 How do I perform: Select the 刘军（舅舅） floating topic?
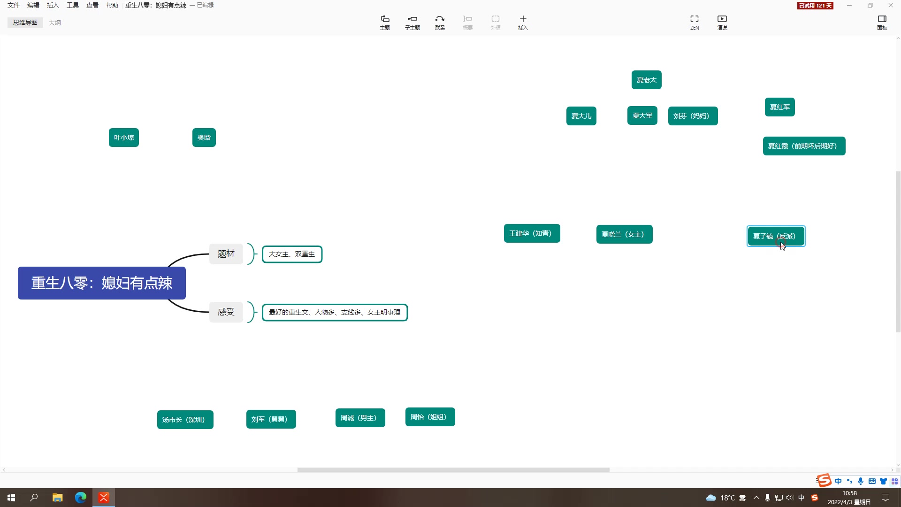pos(271,419)
